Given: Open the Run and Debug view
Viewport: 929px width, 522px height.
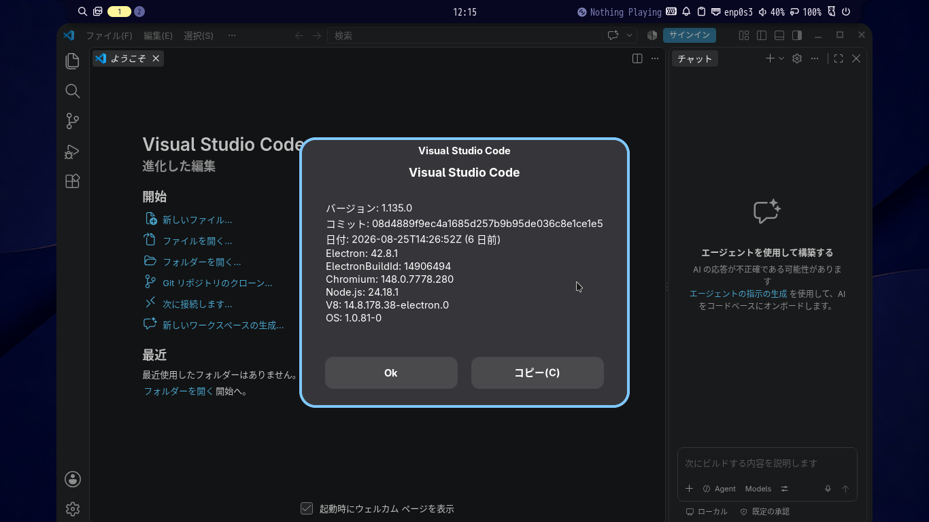Looking at the screenshot, I should tap(73, 152).
